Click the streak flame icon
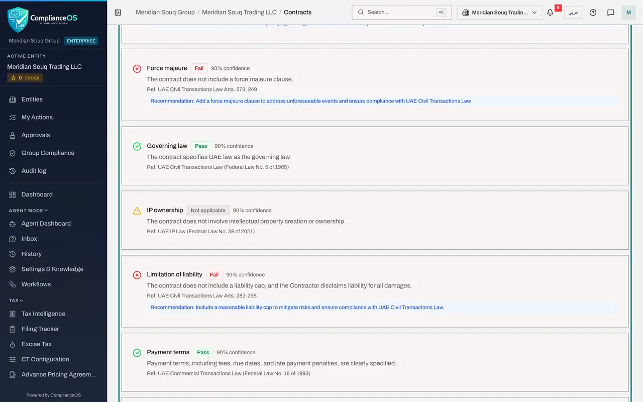643x402 pixels. point(14,78)
